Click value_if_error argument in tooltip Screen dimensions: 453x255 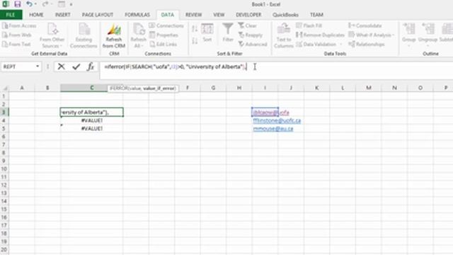(x=159, y=89)
